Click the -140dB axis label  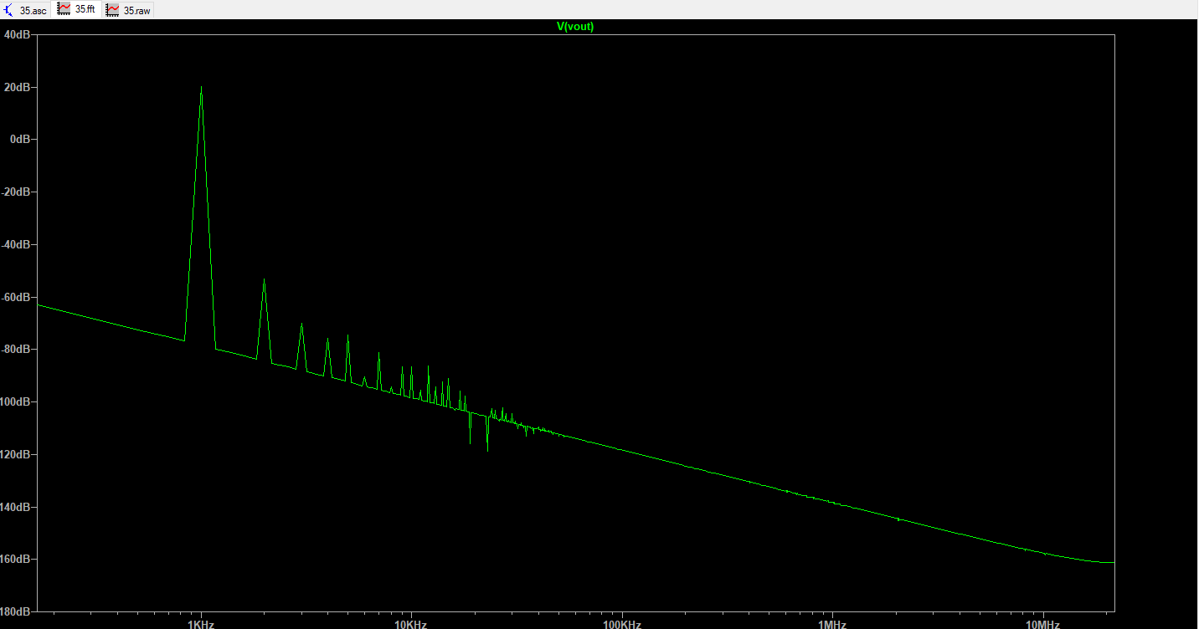pos(17,507)
